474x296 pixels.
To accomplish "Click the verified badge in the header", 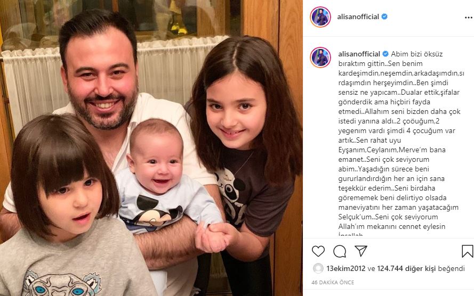I will pyautogui.click(x=384, y=17).
